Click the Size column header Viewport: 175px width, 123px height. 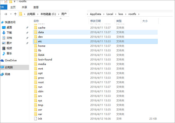[x=145, y=21]
